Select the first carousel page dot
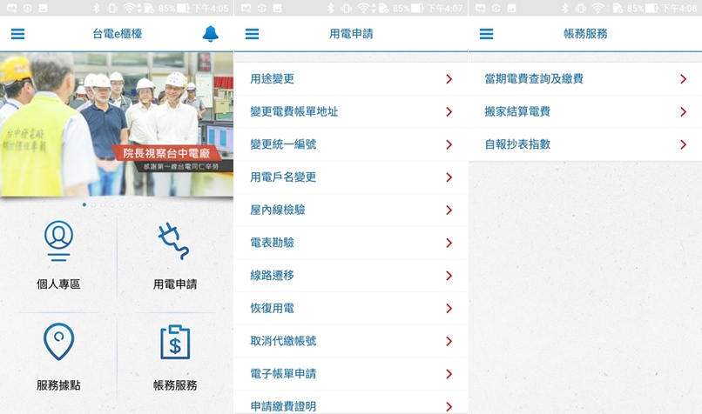The image size is (702, 414). click(84, 204)
